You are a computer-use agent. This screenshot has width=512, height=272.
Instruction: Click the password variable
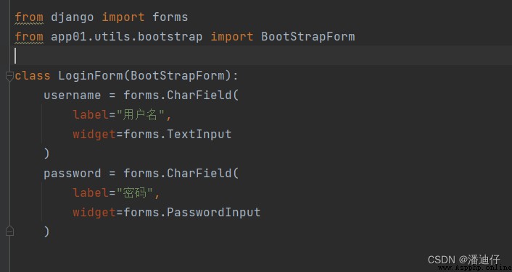[73, 174]
